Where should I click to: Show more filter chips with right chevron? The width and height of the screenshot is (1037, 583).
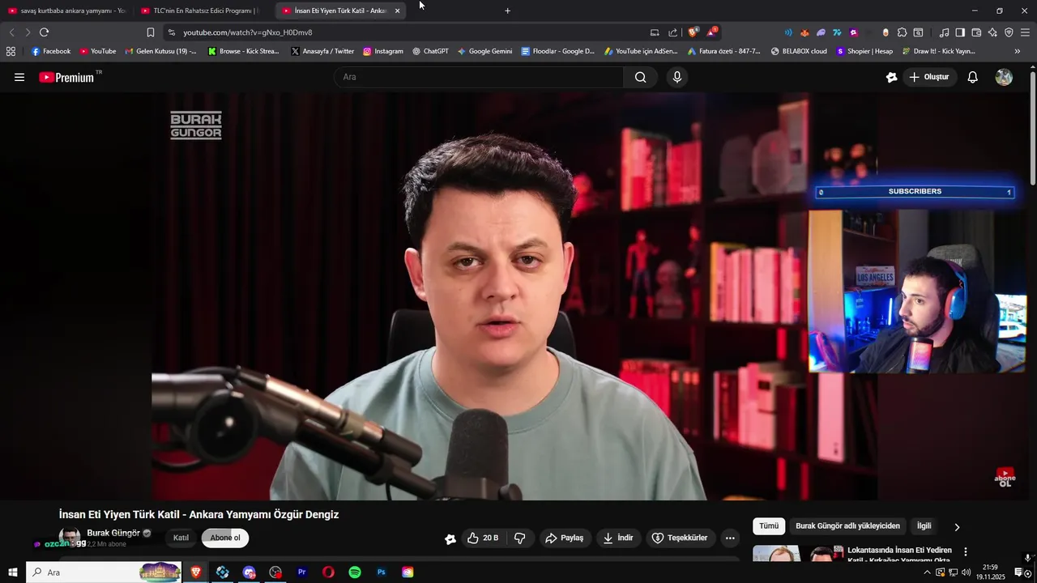click(957, 527)
